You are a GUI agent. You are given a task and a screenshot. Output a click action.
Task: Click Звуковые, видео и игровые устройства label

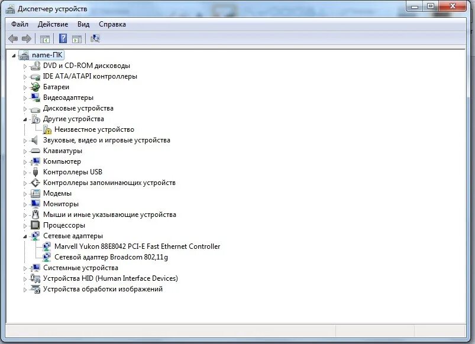106,140
